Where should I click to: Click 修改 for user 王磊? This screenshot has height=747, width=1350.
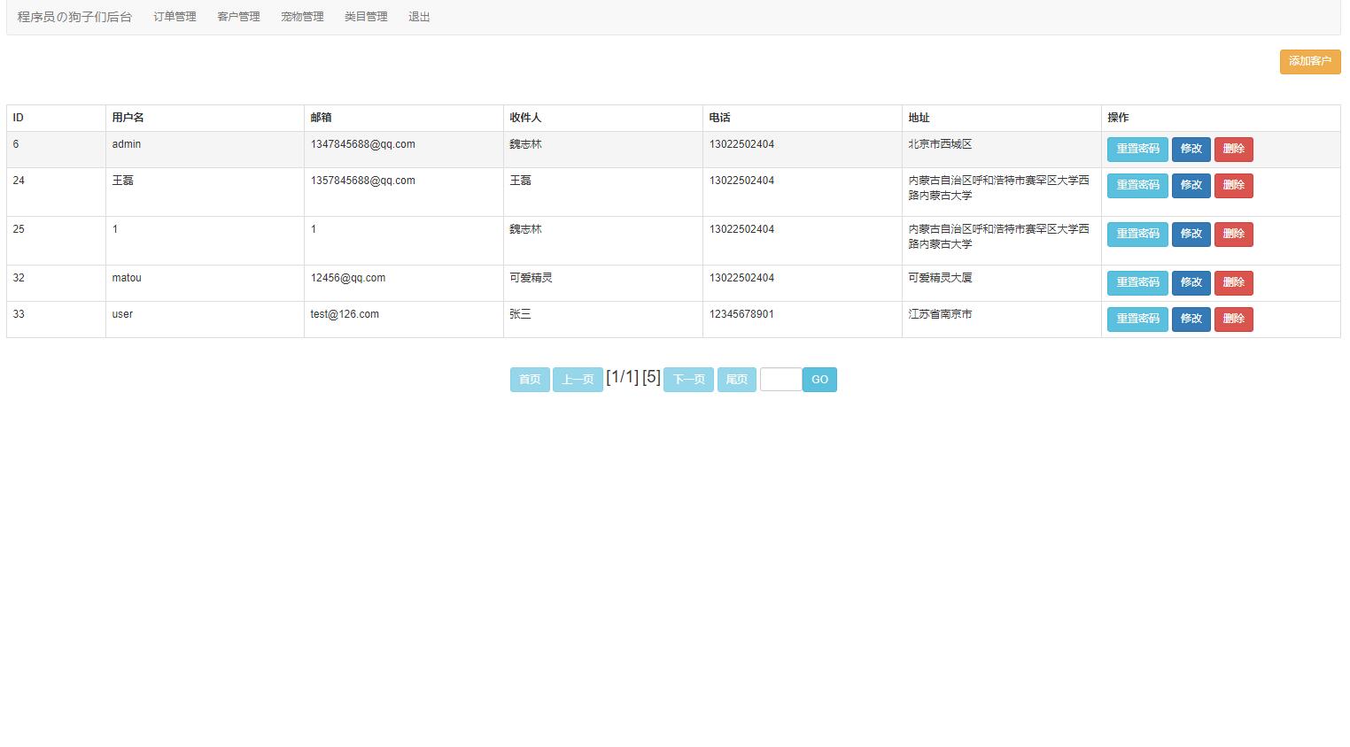[1191, 186]
